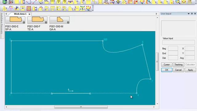Click the X coordinate field

point(190,48)
